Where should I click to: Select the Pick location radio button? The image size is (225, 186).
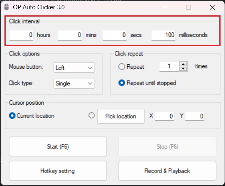click(x=92, y=116)
